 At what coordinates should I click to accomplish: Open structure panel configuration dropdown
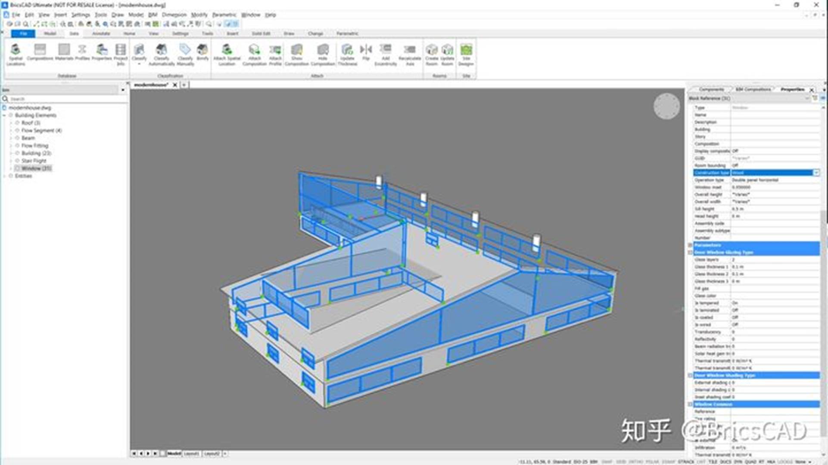(x=123, y=90)
